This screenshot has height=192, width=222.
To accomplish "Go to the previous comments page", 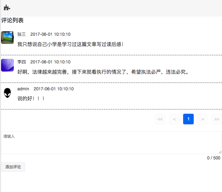I will click(x=174, y=119).
